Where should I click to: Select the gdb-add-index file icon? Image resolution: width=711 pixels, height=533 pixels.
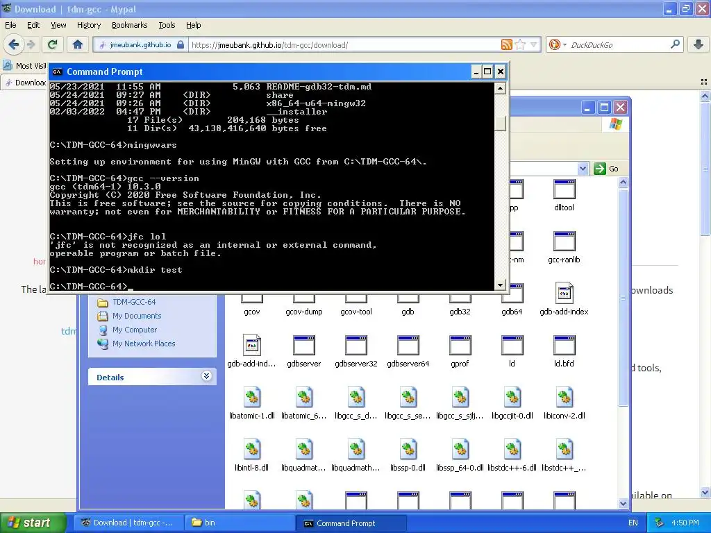click(x=564, y=294)
